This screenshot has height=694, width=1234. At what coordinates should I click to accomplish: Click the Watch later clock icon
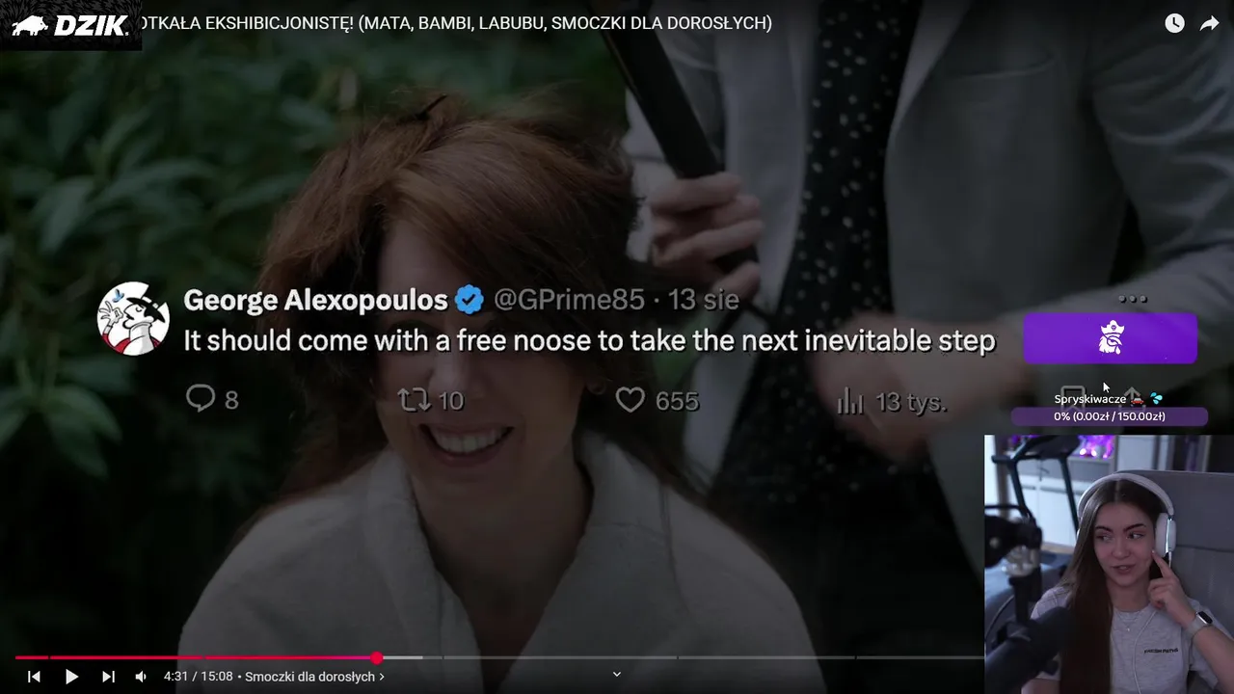tap(1174, 23)
